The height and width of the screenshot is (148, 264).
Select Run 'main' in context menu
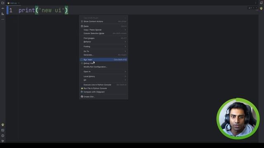(104, 60)
